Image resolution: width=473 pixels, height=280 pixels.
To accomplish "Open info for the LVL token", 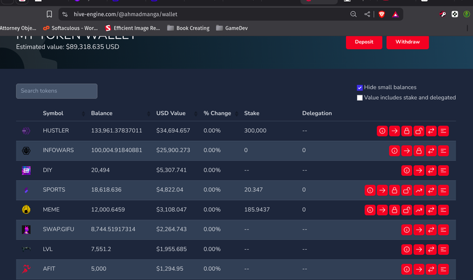I will [406, 250].
